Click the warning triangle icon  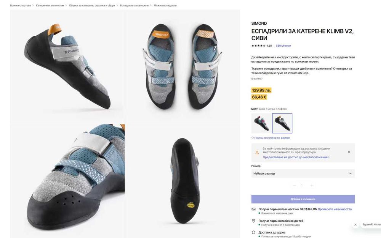coord(257,152)
